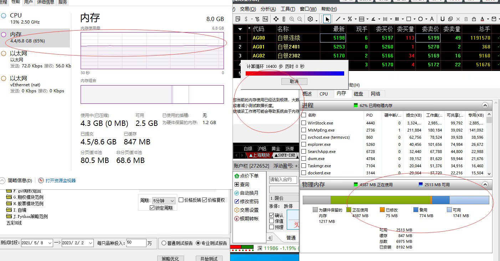The width and height of the screenshot is (500, 261).
Task: Open the line tool dropdown arrow
Action: 344,19
